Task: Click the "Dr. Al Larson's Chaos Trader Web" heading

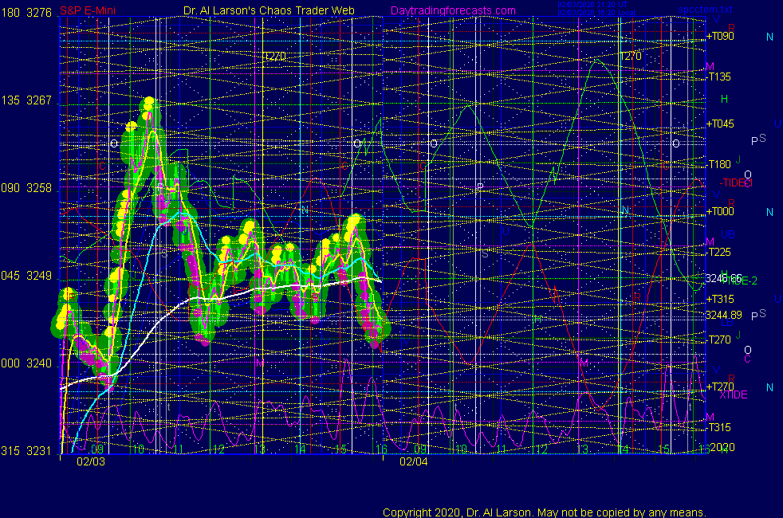Action: coord(269,10)
